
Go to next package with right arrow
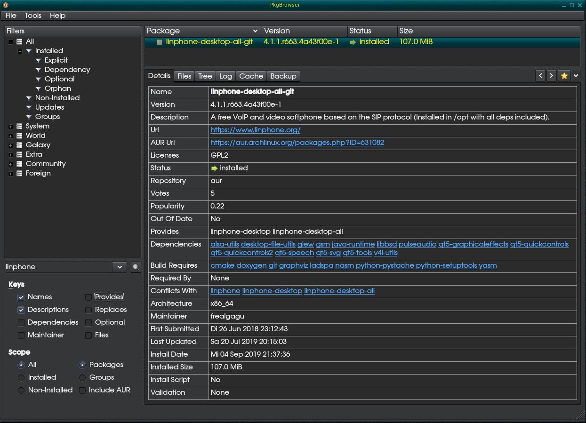click(x=552, y=76)
